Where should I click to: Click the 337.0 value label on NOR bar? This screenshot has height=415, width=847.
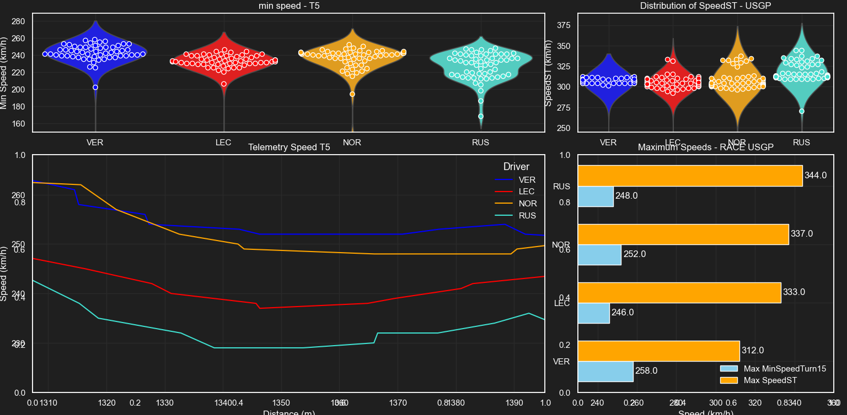(x=802, y=234)
